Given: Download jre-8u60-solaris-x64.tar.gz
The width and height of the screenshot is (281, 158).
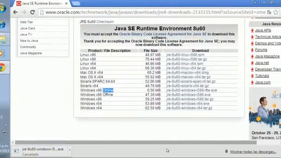Looking at the screenshot, I should pos(187,86).
